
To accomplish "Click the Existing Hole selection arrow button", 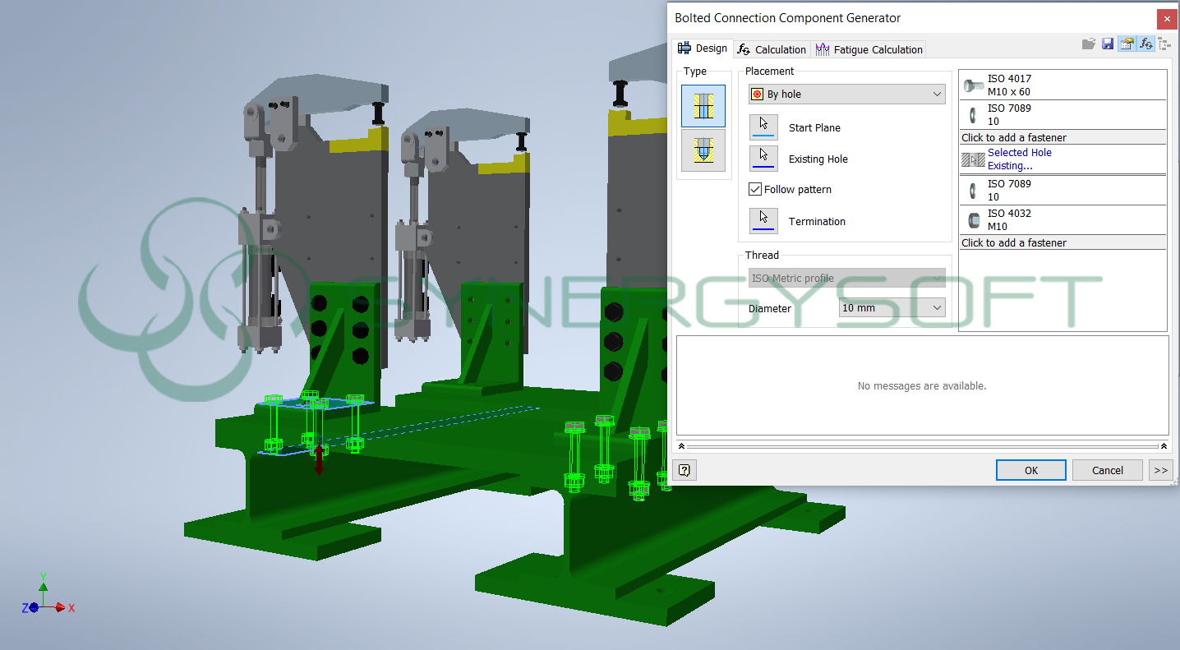I will click(763, 159).
